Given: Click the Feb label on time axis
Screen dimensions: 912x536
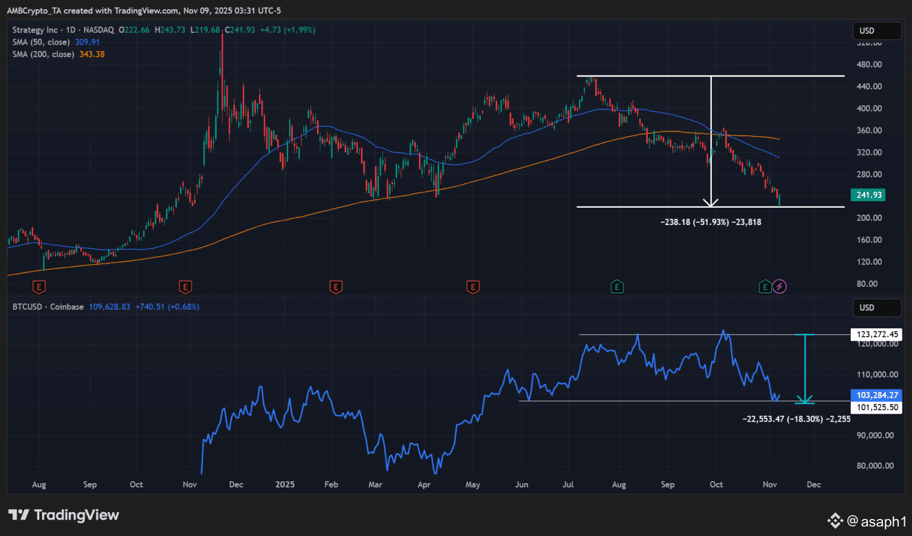Looking at the screenshot, I should point(331,484).
